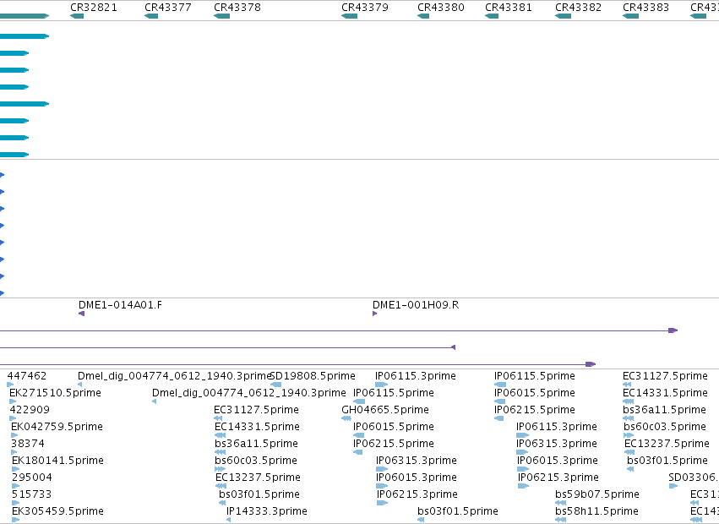Open the 447462 feature label
Viewport: 719px width, 524px height.
click(27, 376)
